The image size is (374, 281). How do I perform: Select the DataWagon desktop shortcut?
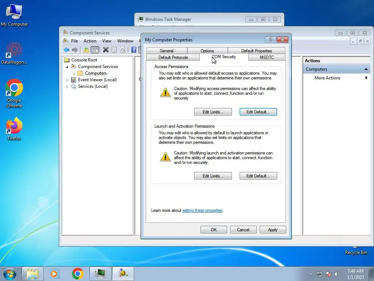point(14,53)
